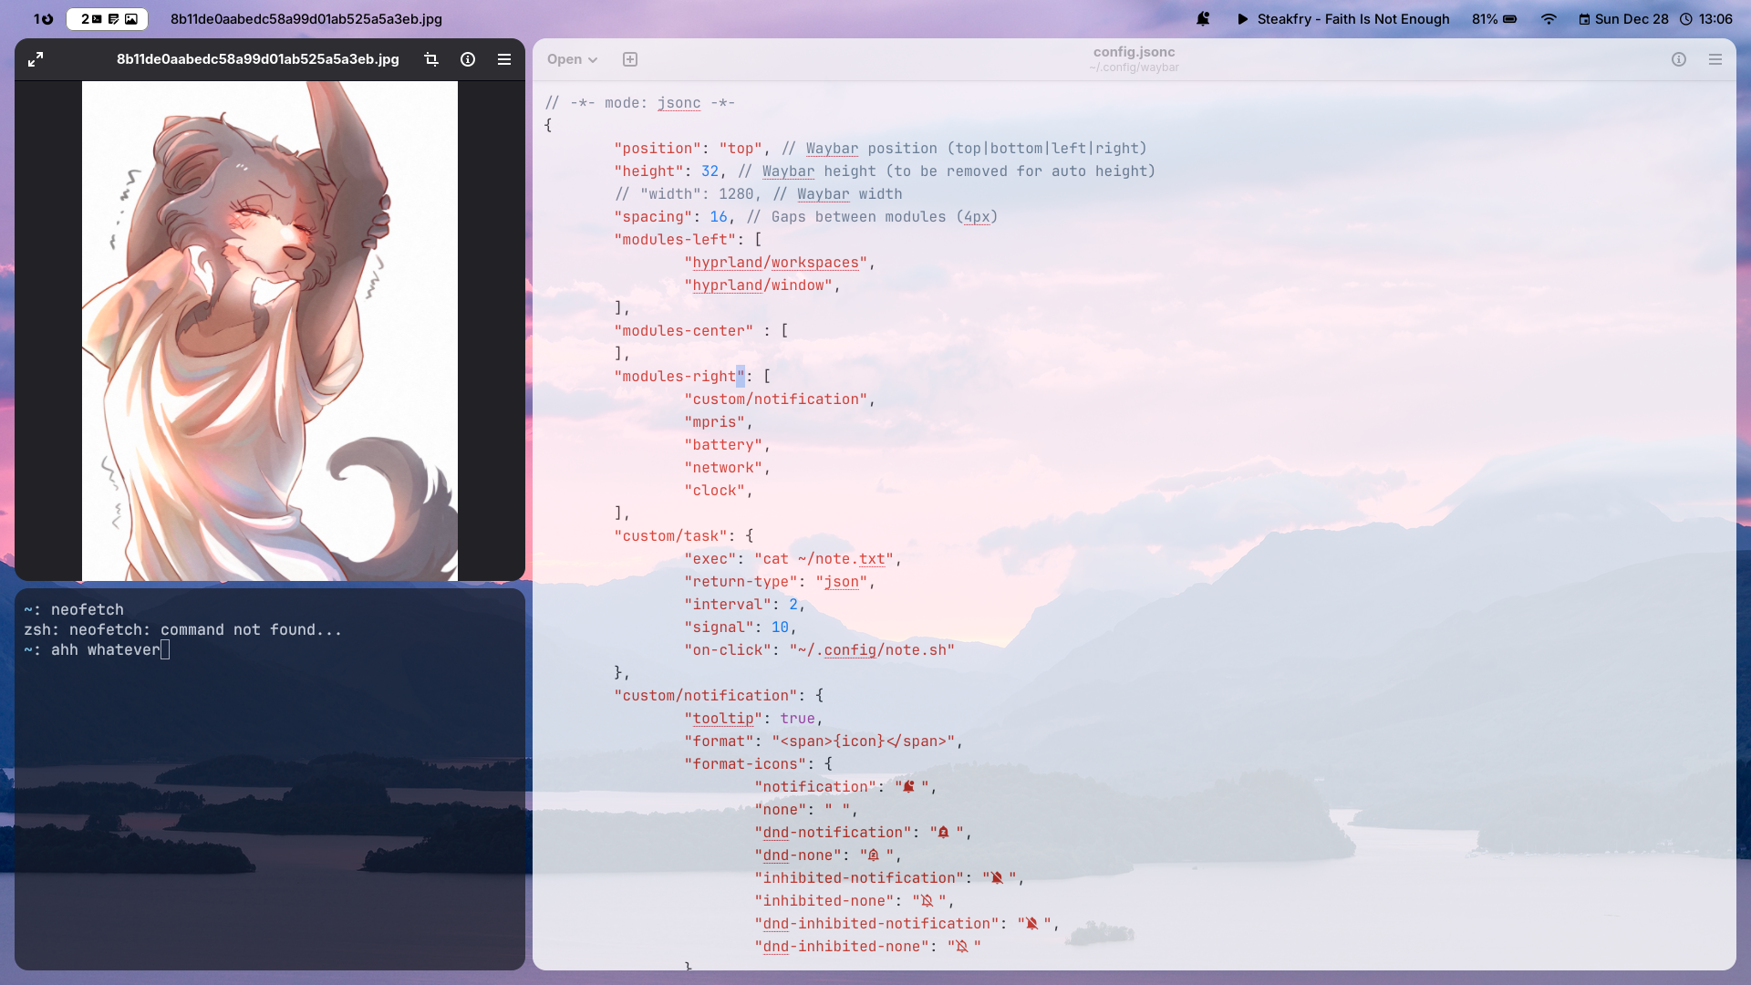Click the fullscreen expand icon in image viewer
The height and width of the screenshot is (985, 1751).
[x=36, y=59]
